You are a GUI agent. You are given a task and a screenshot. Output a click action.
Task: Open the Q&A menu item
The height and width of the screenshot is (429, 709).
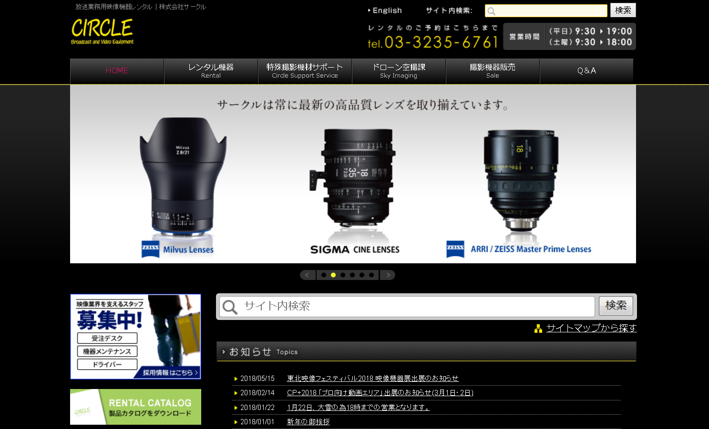(x=586, y=71)
